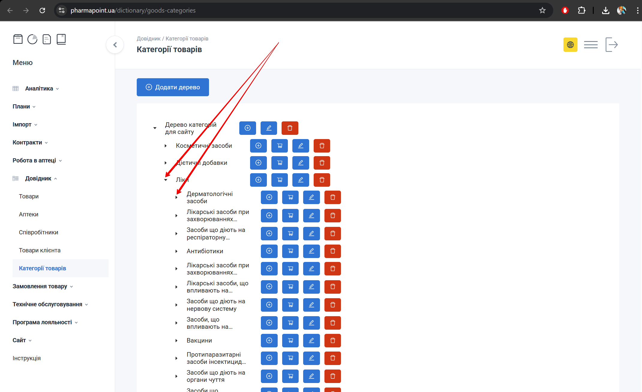Collapse the sidebar with chevron button
This screenshot has width=642, height=392.
pyautogui.click(x=115, y=45)
